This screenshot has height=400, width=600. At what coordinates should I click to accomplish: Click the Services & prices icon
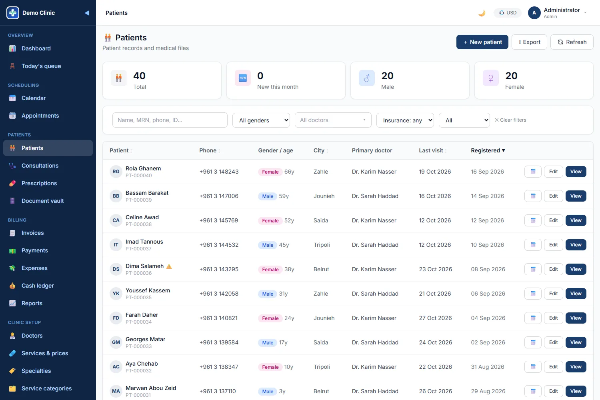pos(12,353)
